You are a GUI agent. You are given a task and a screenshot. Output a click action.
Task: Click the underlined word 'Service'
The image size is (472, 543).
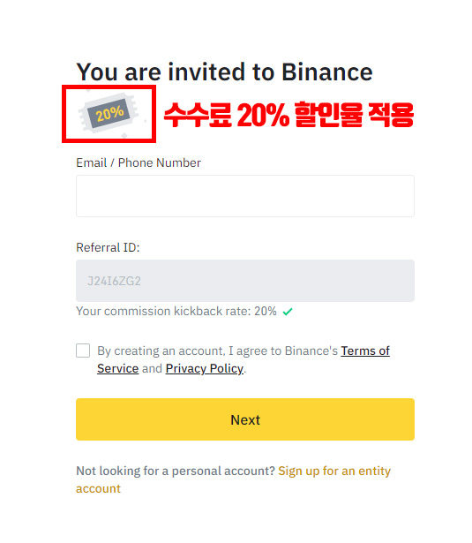pyautogui.click(x=117, y=368)
